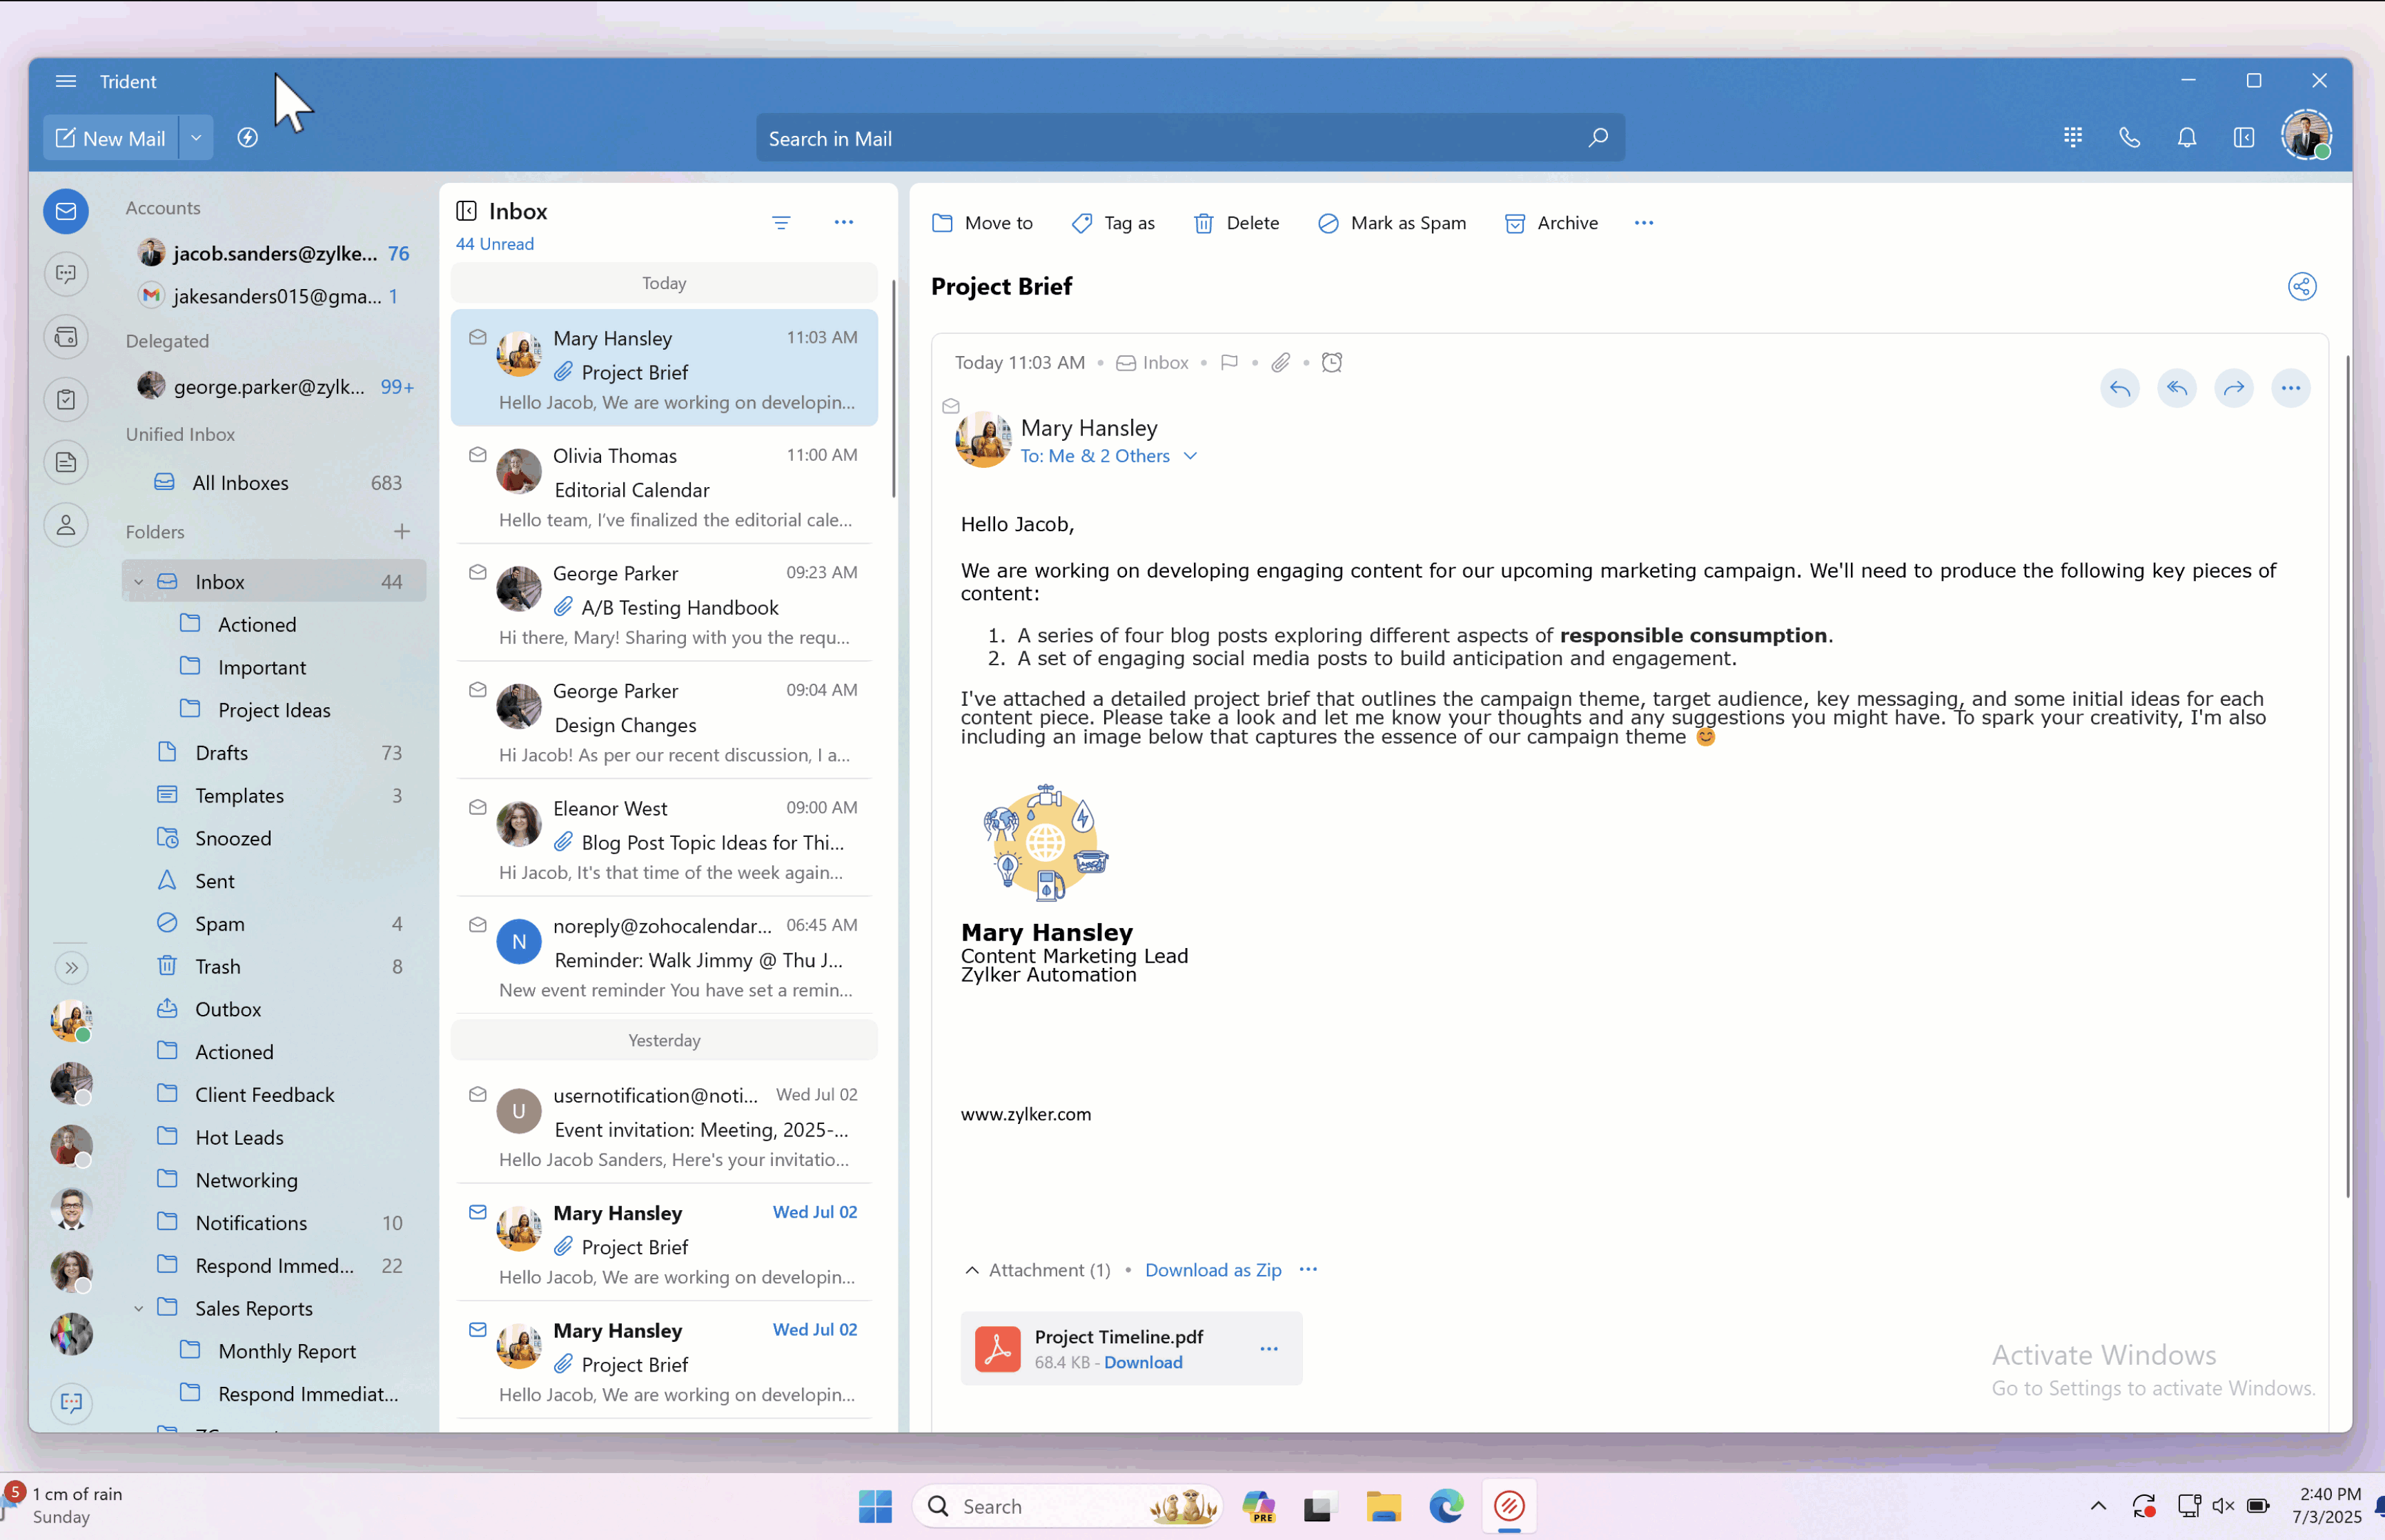Open the Drafts folder
Image resolution: width=2385 pixels, height=1540 pixels.
[221, 752]
